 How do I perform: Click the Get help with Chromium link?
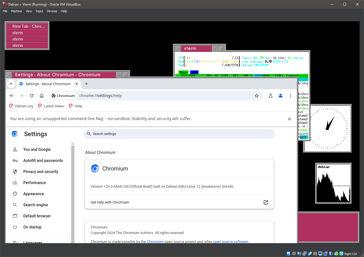pyautogui.click(x=110, y=202)
